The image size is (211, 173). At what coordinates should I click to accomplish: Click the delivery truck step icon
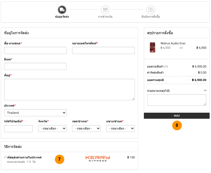(62, 10)
